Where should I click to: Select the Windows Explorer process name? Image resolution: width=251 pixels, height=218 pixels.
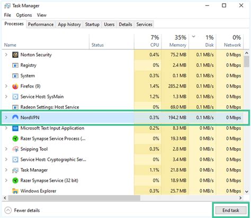click(x=38, y=191)
